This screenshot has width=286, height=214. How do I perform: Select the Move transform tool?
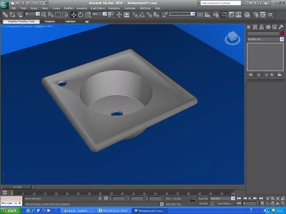[73, 15]
